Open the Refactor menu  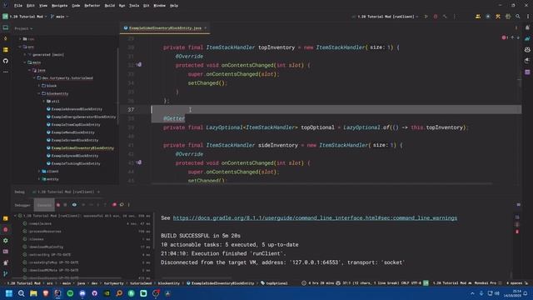[x=92, y=6]
